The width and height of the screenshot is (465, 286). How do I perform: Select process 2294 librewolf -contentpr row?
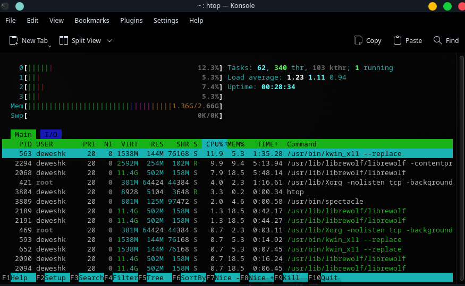tap(227, 163)
